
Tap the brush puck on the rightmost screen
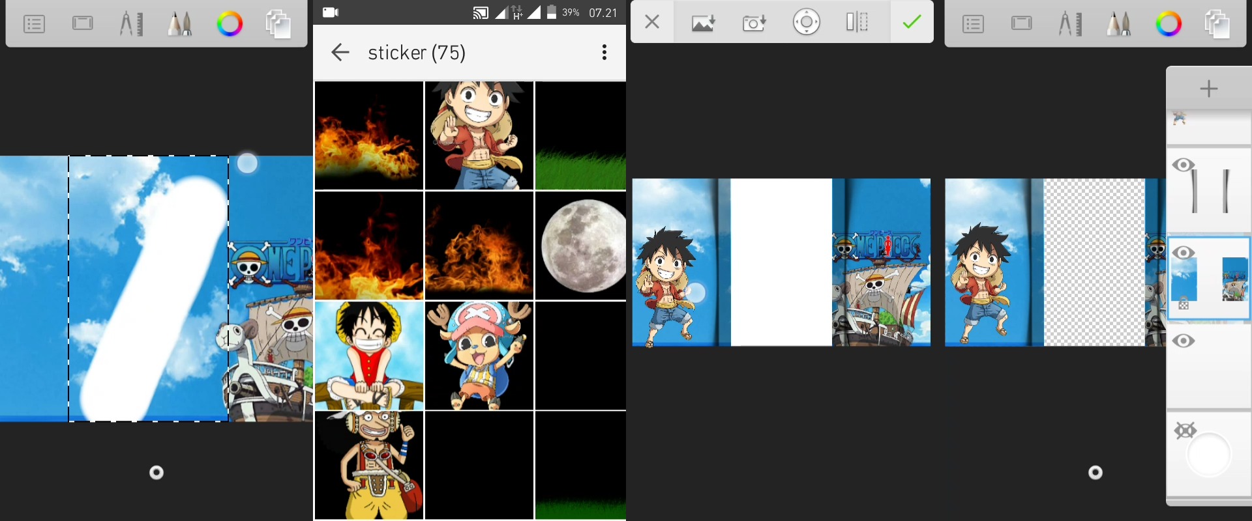1095,473
